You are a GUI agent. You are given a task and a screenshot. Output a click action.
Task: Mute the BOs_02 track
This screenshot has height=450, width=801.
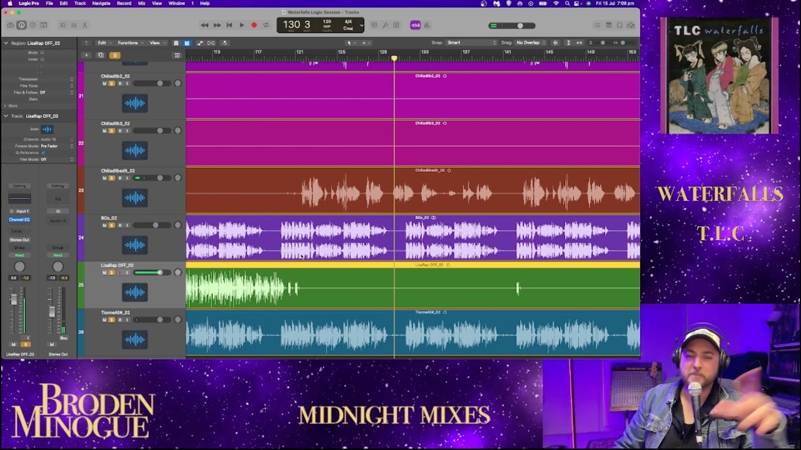click(104, 225)
